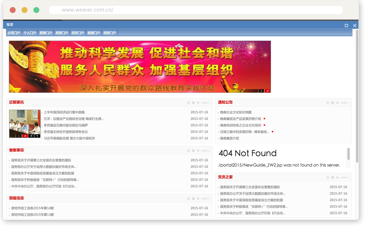
Task: Remove the 通知公告 panel using X icon
Action: pyautogui.click(x=337, y=103)
